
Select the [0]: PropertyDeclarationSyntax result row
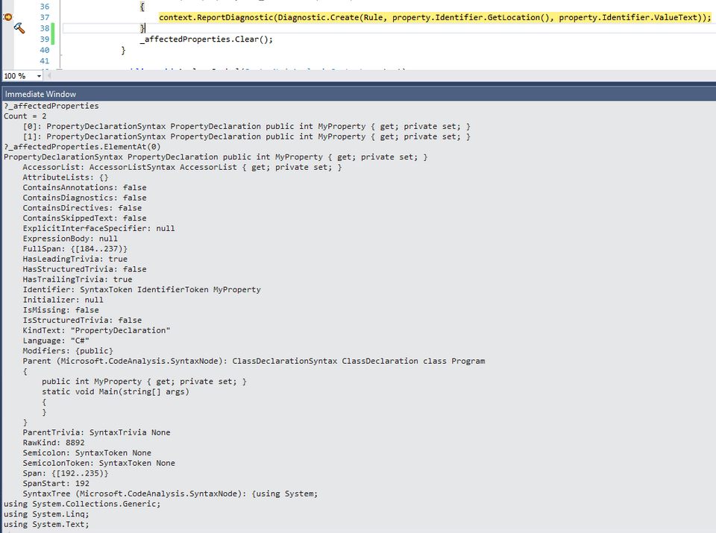click(247, 127)
